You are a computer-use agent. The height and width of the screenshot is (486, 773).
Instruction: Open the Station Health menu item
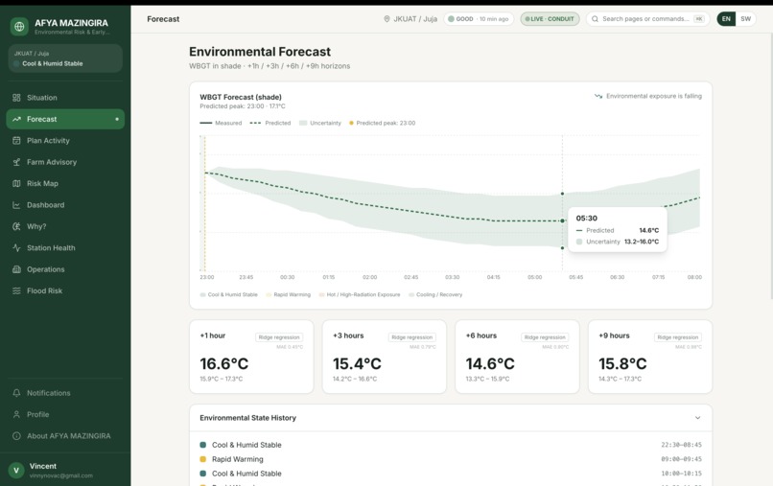tap(65, 248)
